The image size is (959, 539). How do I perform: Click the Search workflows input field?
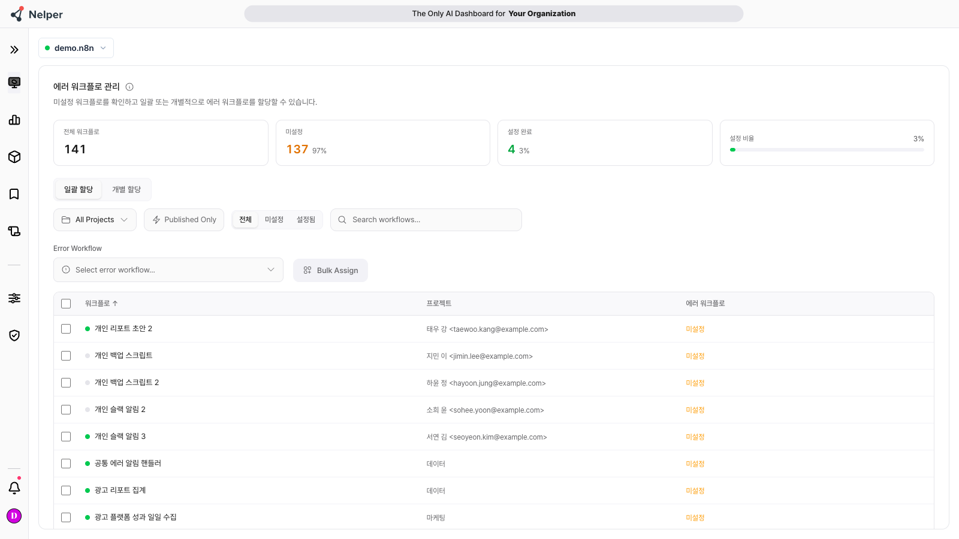[426, 220]
